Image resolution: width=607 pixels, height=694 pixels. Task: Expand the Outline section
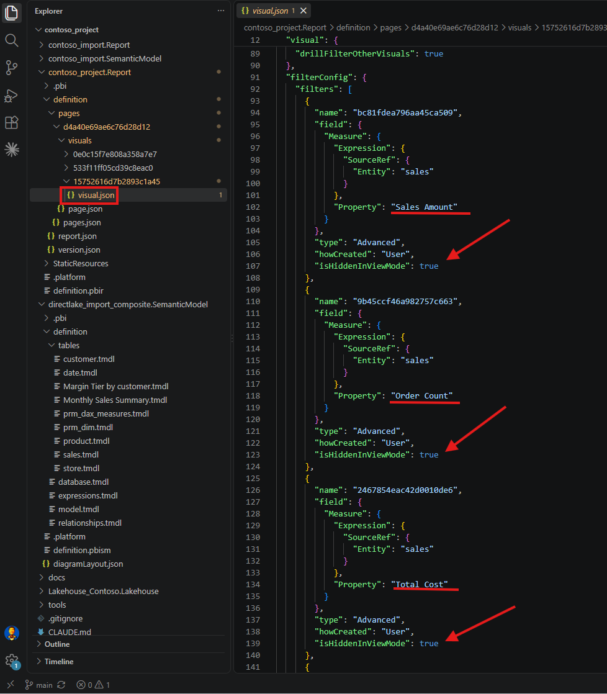pyautogui.click(x=56, y=644)
